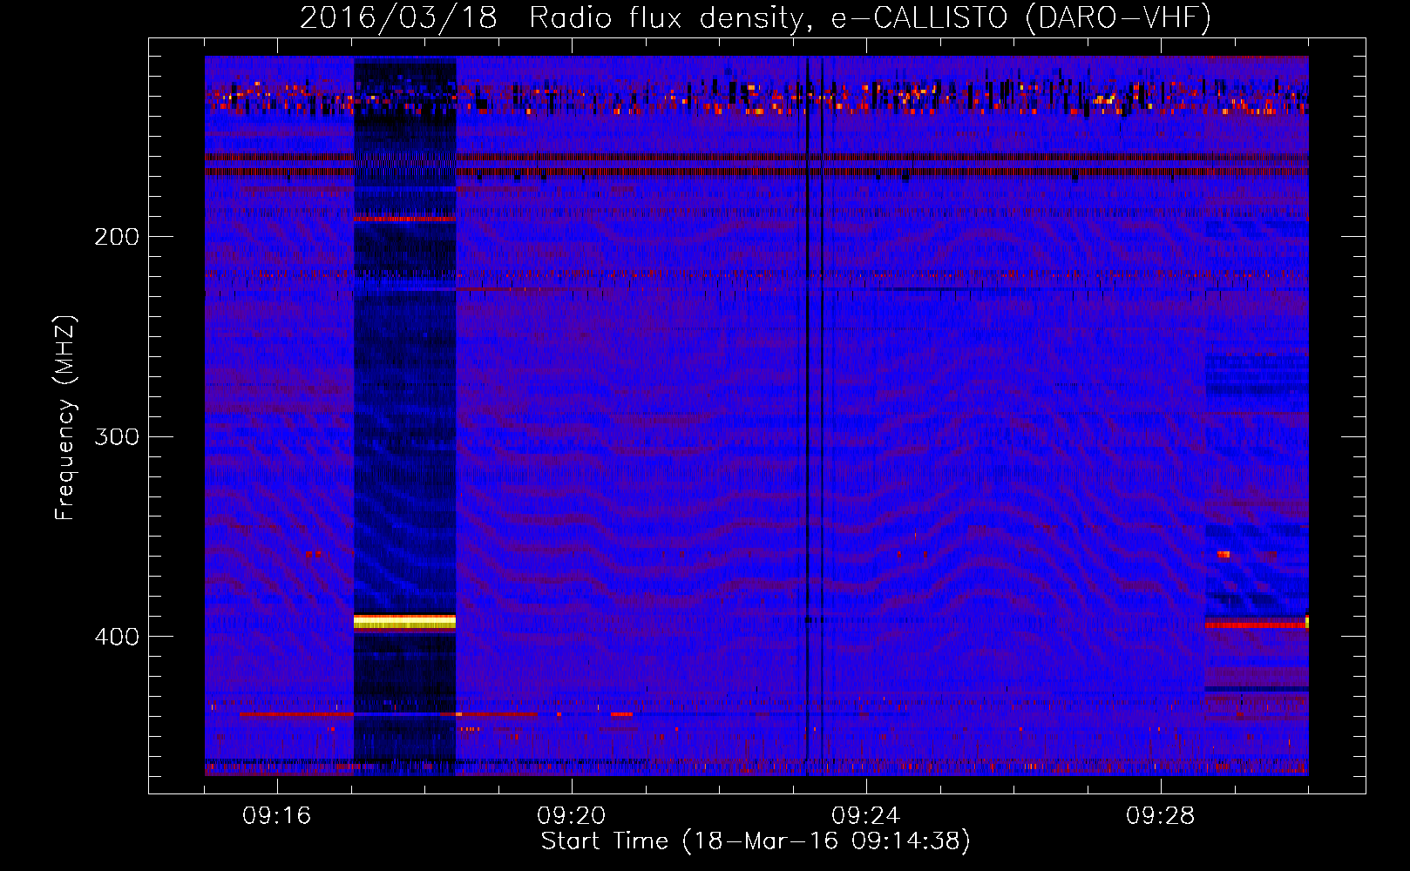Click the 09:24 time tick label

click(x=866, y=816)
